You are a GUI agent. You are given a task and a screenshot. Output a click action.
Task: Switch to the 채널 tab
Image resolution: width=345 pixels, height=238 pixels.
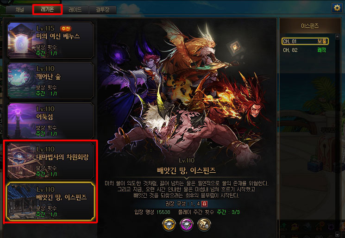tap(20, 10)
